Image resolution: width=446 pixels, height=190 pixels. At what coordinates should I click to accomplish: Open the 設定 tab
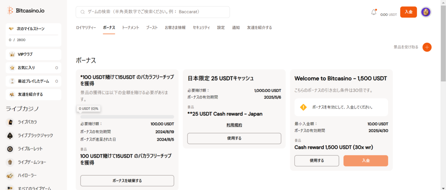tap(221, 27)
